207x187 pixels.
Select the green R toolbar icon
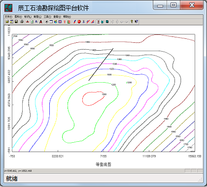point(69,22)
